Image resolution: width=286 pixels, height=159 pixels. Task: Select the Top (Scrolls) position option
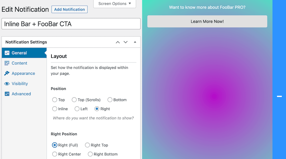click(74, 100)
